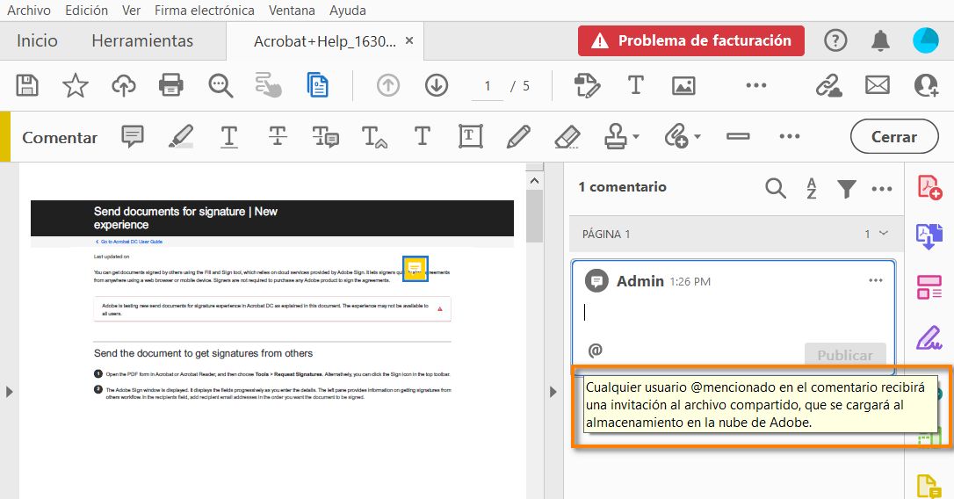This screenshot has height=499, width=954.
Task: Select the add text comment T tool
Action: click(x=423, y=137)
